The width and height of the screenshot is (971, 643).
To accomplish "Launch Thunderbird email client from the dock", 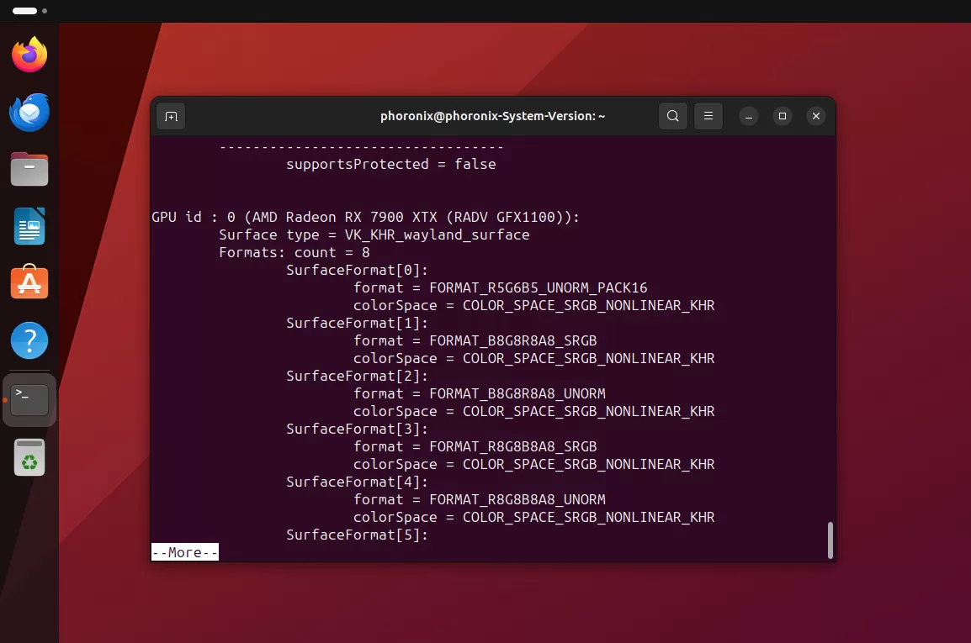I will coord(29,112).
